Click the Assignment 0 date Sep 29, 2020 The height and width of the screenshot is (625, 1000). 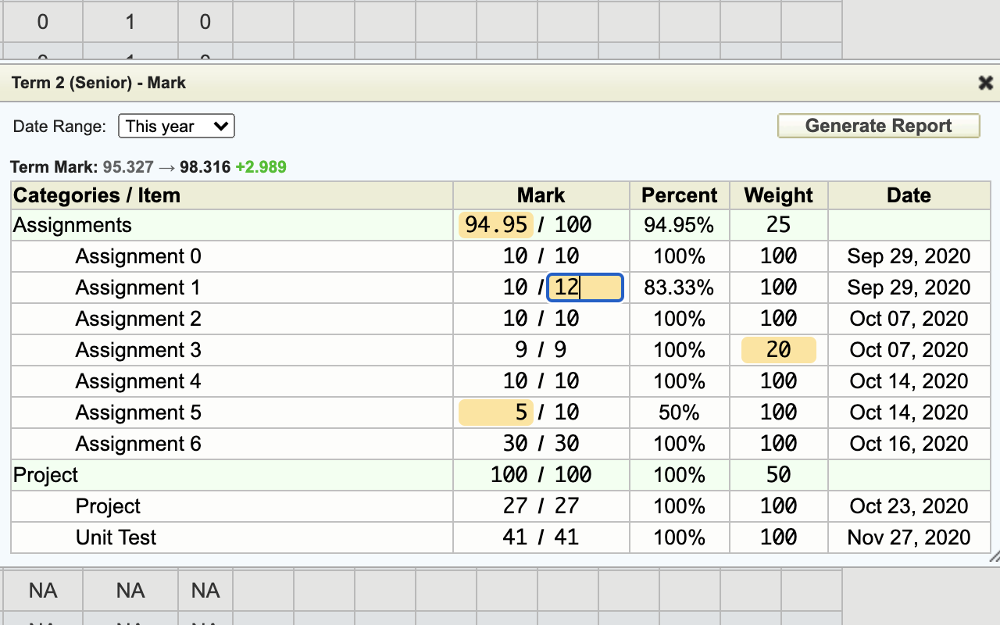(x=909, y=256)
